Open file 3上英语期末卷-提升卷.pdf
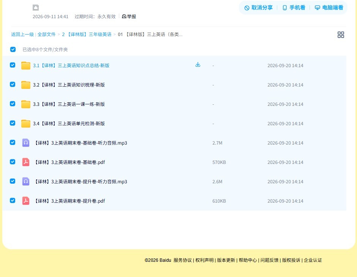Screen dimensions: 357x277 [69, 201]
